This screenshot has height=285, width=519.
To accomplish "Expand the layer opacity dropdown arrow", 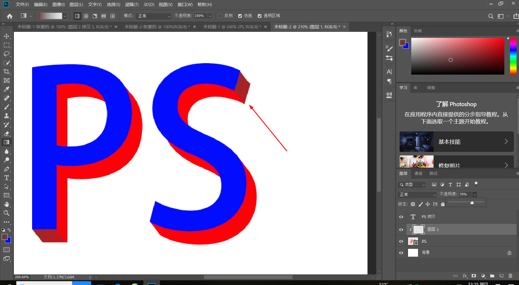I will click(475, 194).
